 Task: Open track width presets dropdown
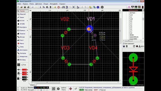point(21,70)
